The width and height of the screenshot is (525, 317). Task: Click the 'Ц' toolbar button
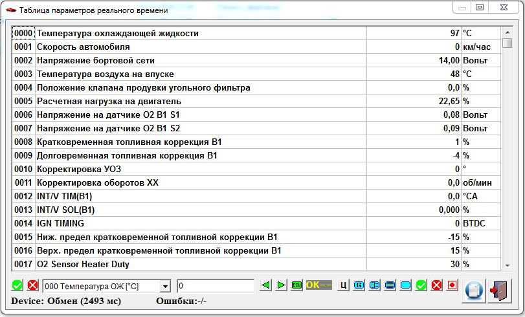[x=343, y=285]
